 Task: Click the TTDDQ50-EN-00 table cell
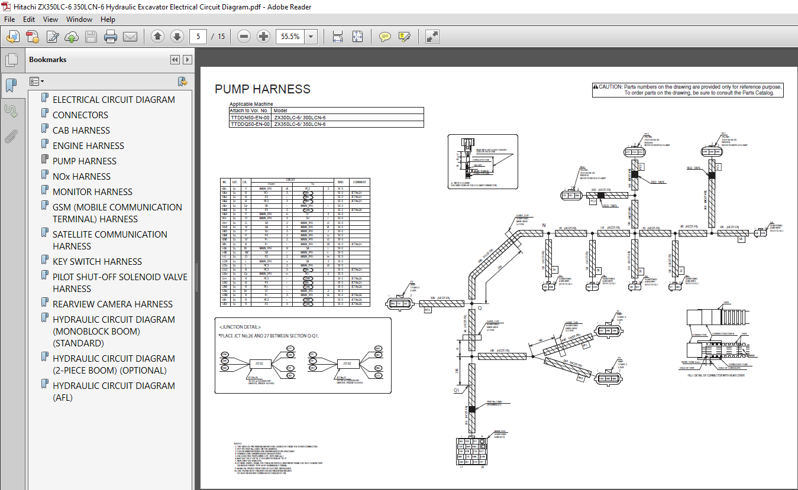250,124
